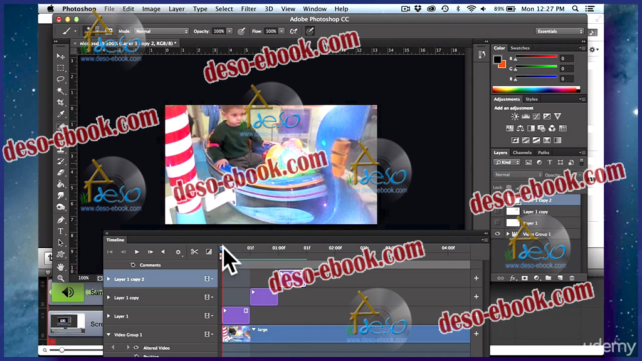Screen dimensions: 642x361
Task: Pick the Pen tool
Action: point(61,220)
